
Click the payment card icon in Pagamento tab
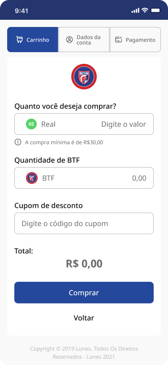point(119,40)
